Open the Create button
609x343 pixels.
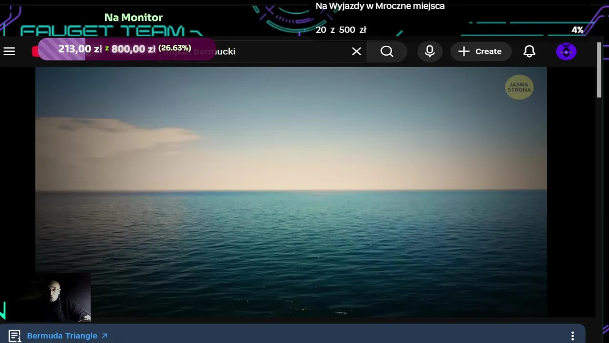pos(481,51)
